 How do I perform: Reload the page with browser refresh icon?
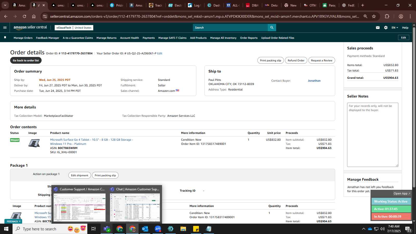click(x=24, y=16)
